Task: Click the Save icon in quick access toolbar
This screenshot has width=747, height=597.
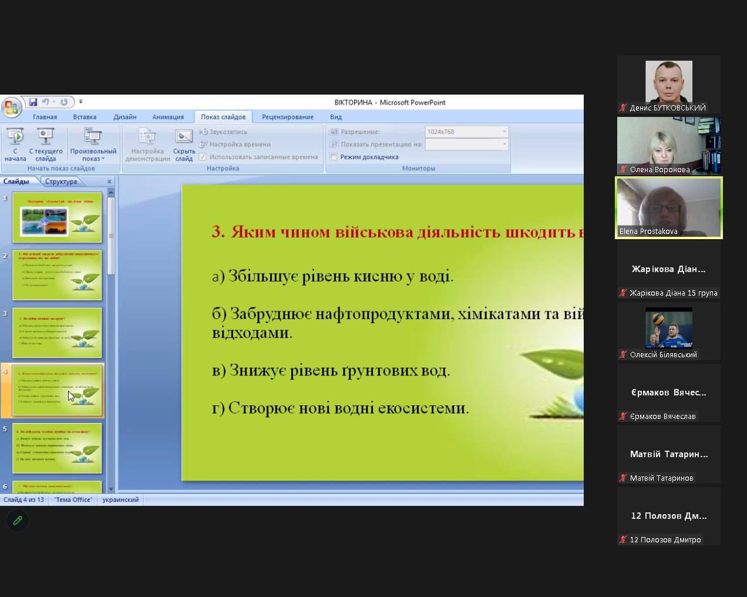Action: pos(33,102)
